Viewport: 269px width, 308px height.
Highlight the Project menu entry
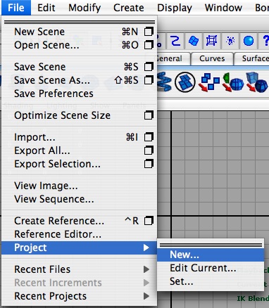[80, 248]
